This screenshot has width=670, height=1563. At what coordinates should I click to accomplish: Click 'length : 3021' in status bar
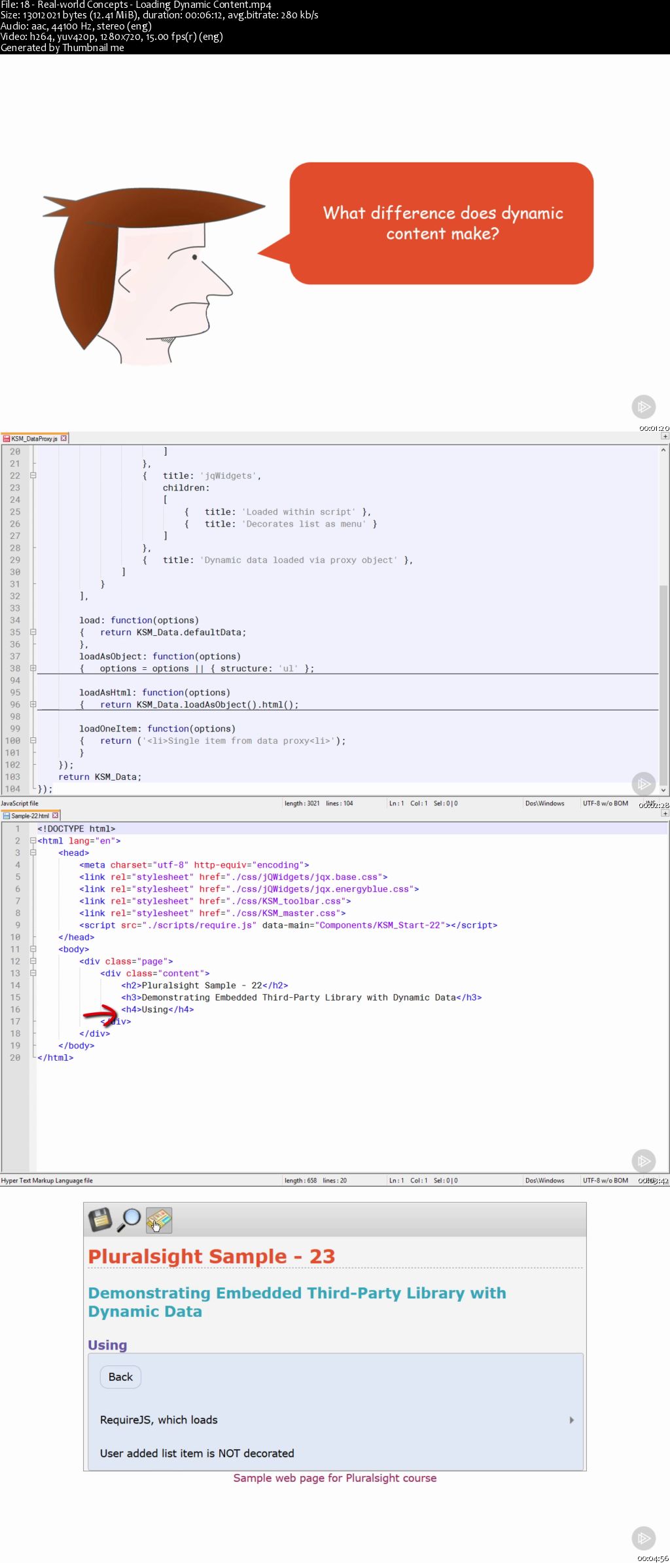[302, 803]
